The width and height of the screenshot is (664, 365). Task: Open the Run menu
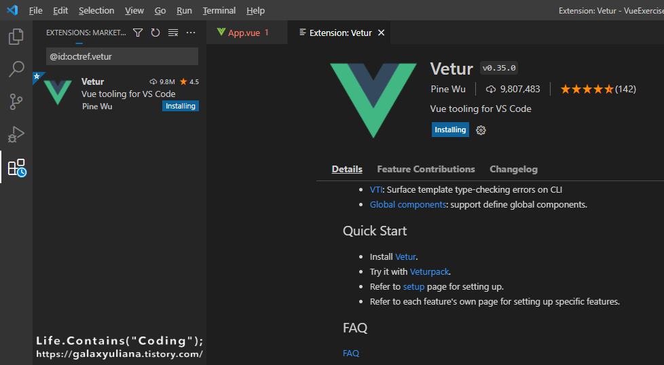(x=184, y=11)
